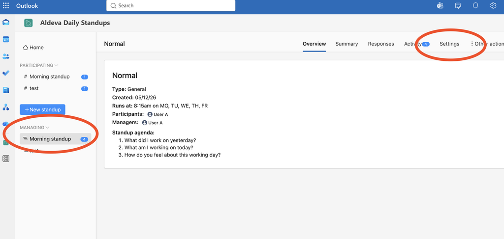Click the Created: 05/12/26 line
This screenshot has width=504, height=239.
pyautogui.click(x=135, y=98)
